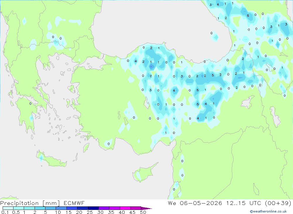Click the legend value 30

coord(100,212)
